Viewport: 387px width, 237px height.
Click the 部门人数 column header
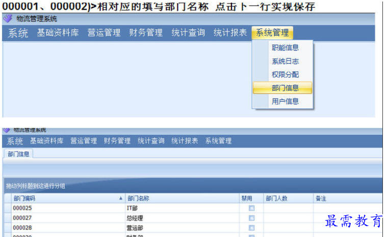click(277, 198)
